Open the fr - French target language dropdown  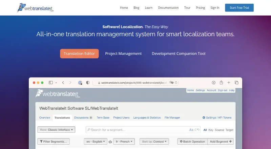click(124, 142)
